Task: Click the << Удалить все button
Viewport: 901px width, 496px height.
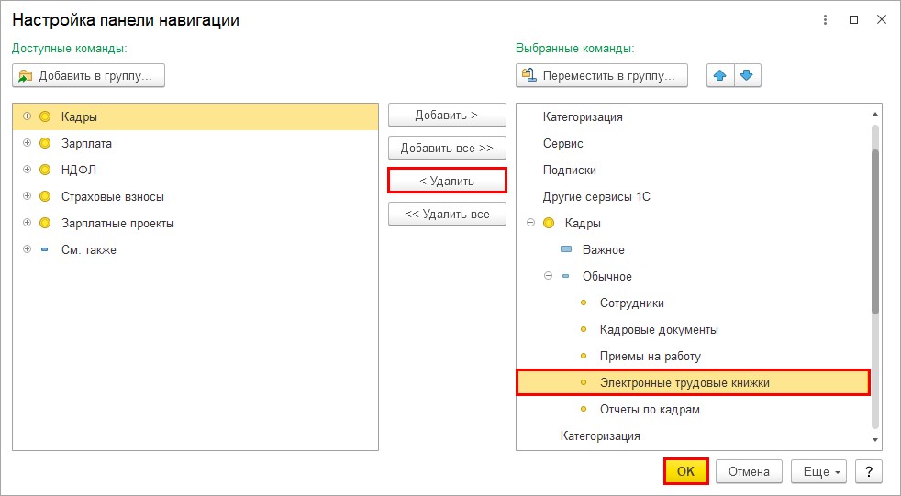Action: click(x=447, y=215)
